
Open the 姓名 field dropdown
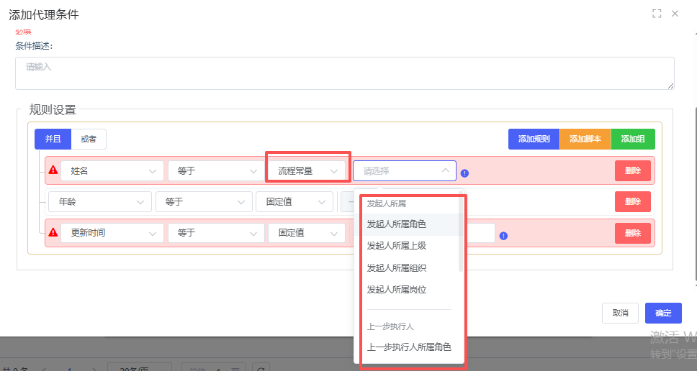112,171
